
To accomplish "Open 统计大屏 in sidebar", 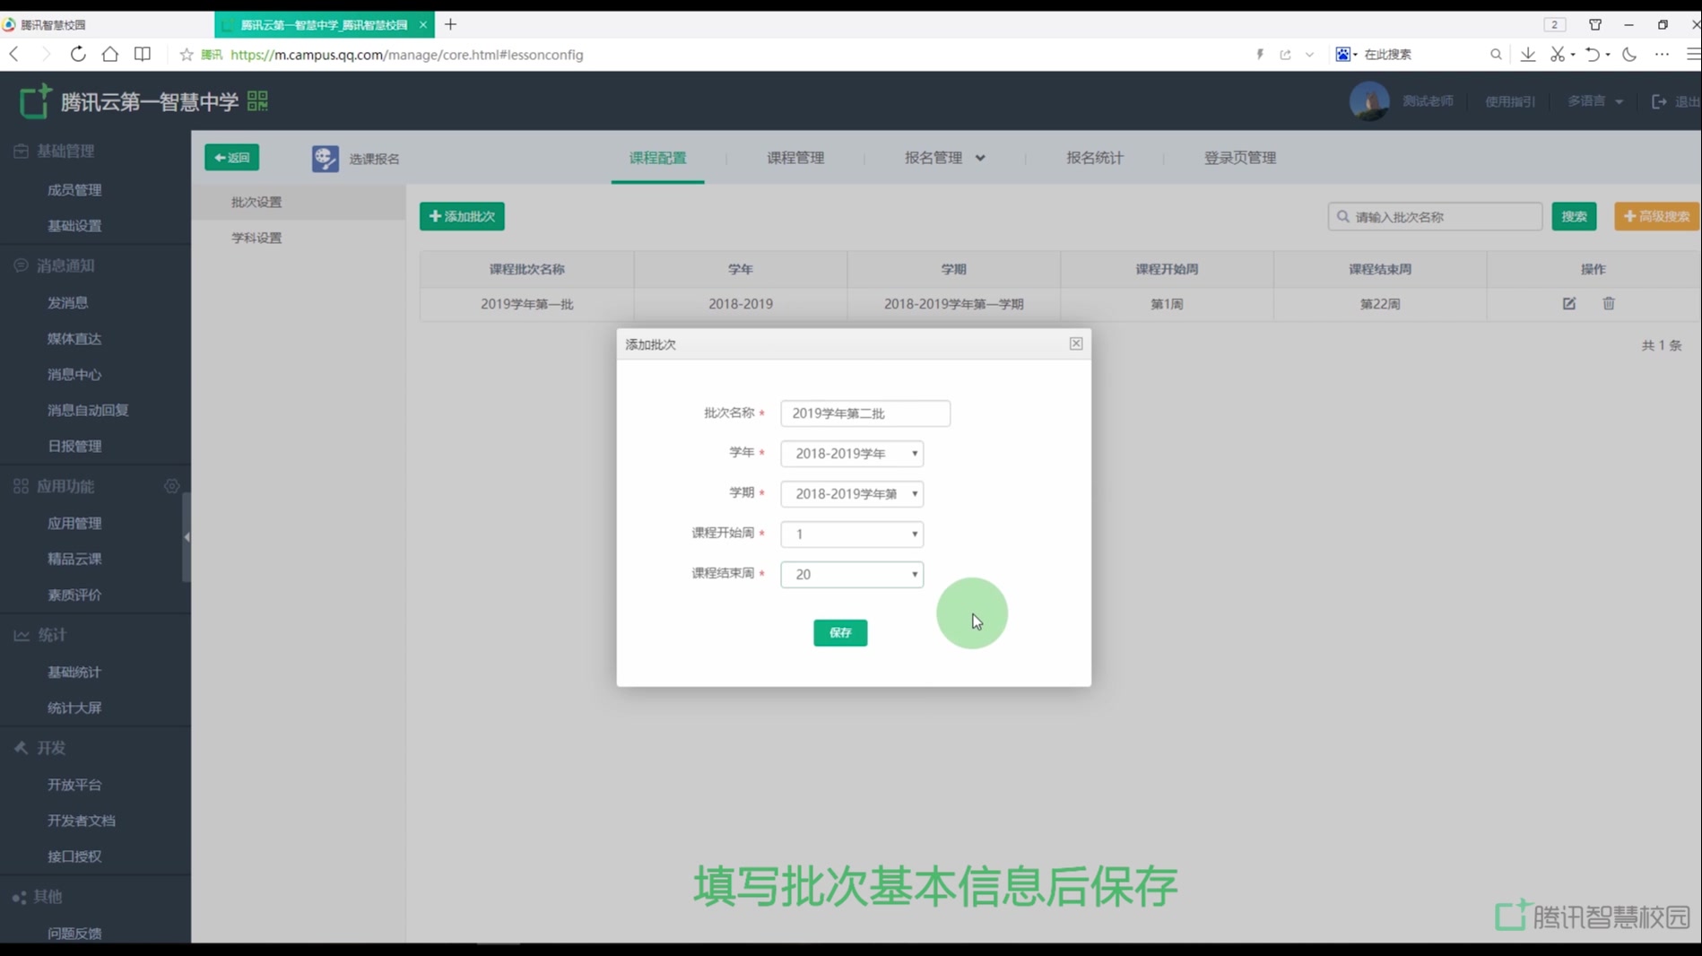I will pos(74,708).
